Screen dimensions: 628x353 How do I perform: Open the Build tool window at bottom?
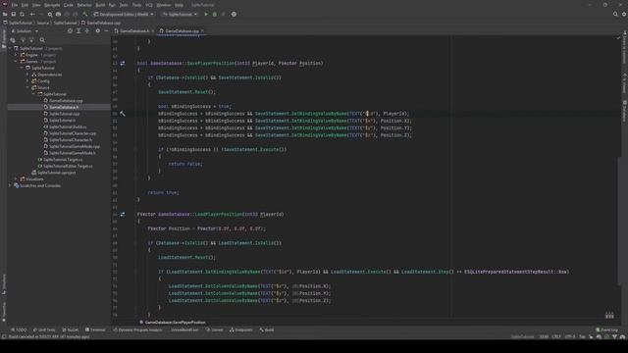click(267, 330)
